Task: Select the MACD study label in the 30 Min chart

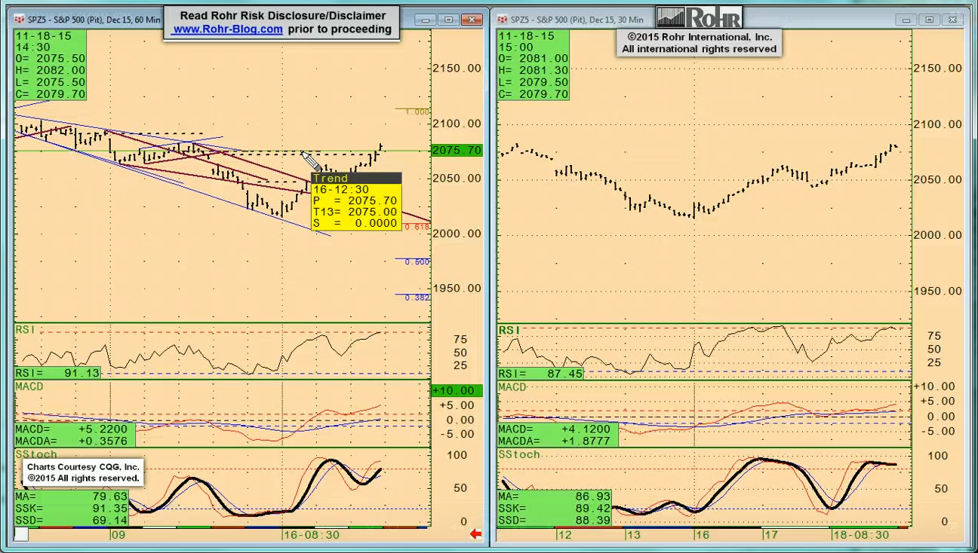Action: tap(512, 387)
